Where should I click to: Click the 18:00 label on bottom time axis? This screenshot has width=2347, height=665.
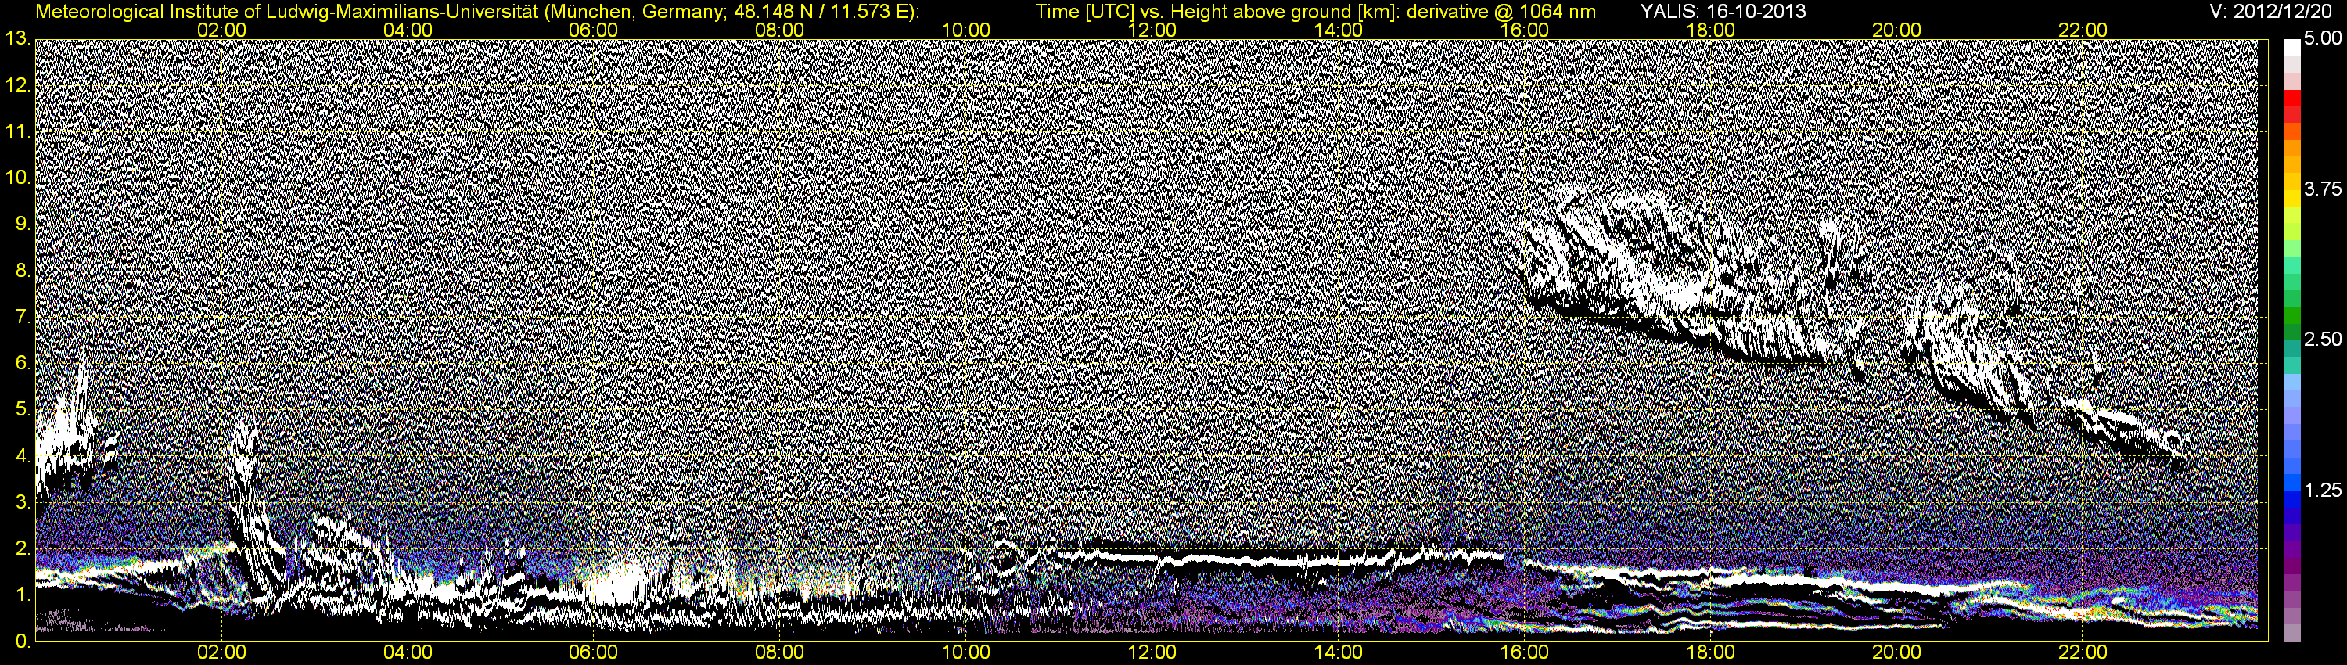click(x=1710, y=653)
